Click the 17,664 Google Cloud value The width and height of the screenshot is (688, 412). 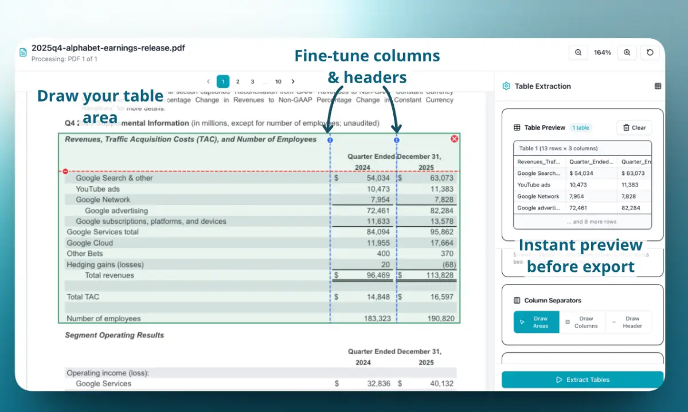click(x=441, y=243)
